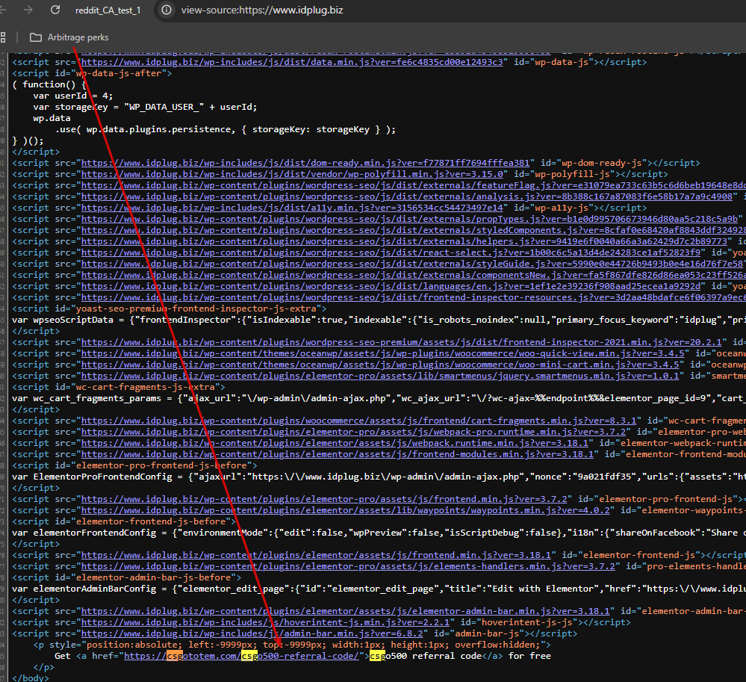Open the dom-ready.min.js script link
This screenshot has width=746, height=682.
[305, 163]
